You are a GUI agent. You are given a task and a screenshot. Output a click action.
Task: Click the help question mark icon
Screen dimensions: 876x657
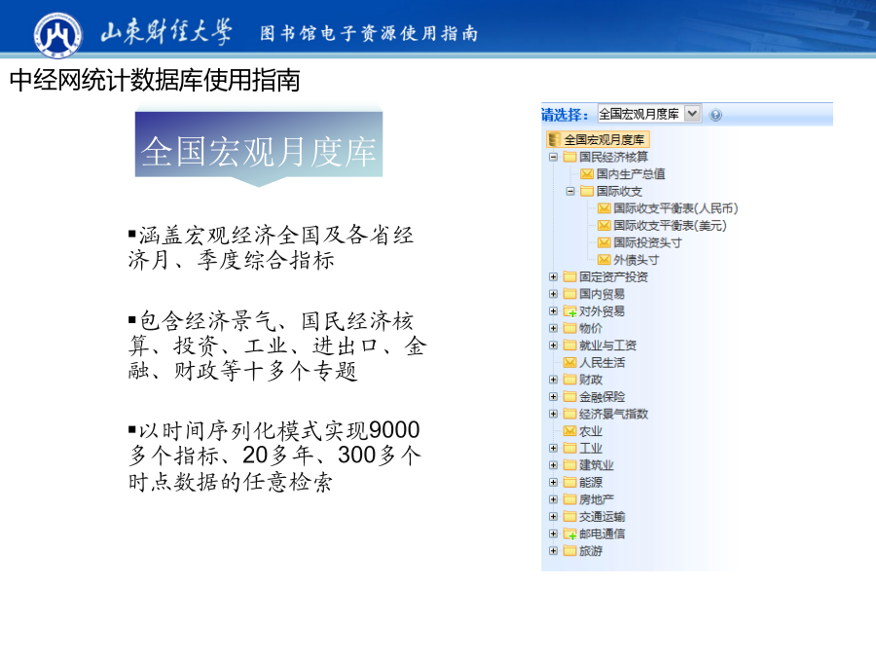click(x=715, y=115)
